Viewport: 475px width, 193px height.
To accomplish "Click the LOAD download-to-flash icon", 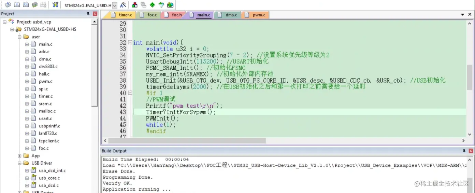I will [55, 5].
